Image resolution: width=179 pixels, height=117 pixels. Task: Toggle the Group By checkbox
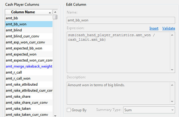coord(69,110)
